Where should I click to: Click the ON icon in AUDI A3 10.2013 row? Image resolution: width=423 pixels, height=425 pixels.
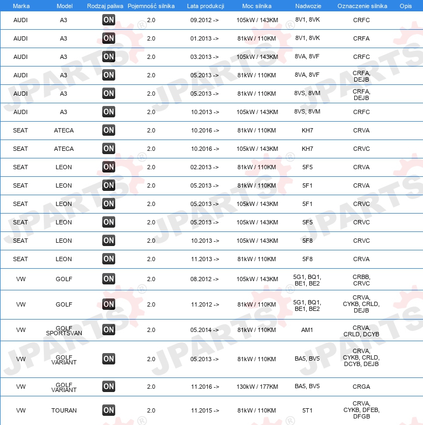109,112
